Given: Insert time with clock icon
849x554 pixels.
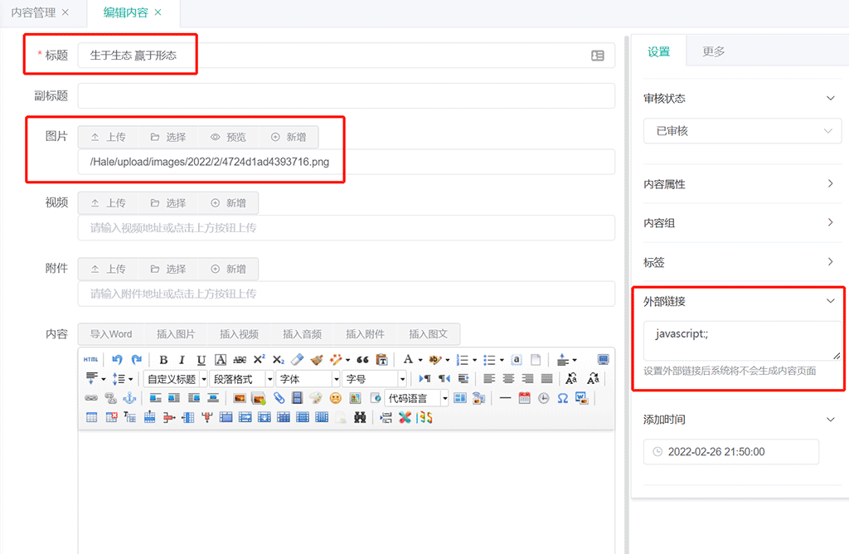Looking at the screenshot, I should (544, 399).
